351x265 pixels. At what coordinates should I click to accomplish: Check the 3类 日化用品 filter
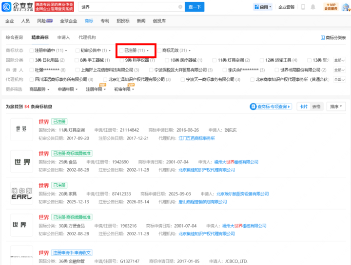[x=32, y=60]
